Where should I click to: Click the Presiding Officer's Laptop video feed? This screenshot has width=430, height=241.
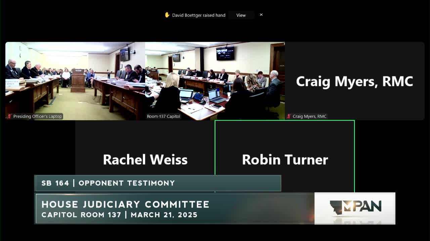(75, 80)
